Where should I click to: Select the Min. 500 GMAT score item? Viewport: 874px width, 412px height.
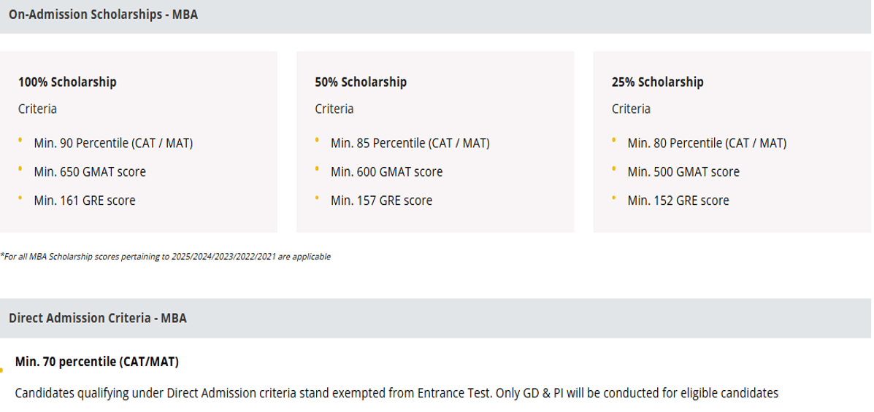[x=683, y=172]
